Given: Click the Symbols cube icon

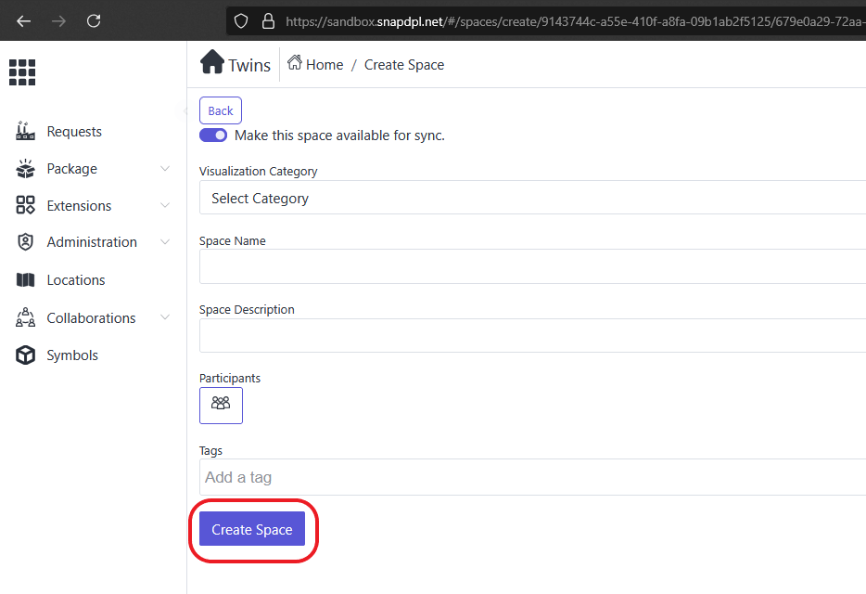Looking at the screenshot, I should 25,355.
